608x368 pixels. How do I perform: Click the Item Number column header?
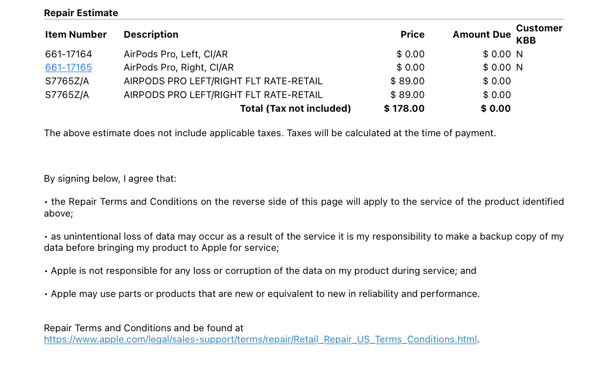(x=76, y=34)
